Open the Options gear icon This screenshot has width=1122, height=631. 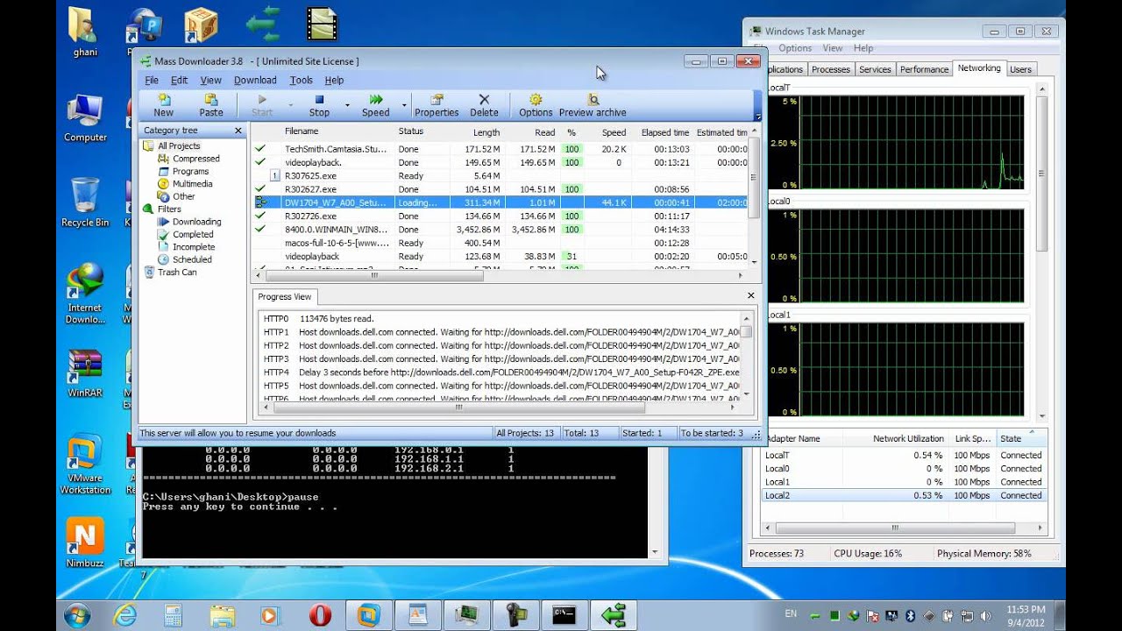pyautogui.click(x=536, y=105)
